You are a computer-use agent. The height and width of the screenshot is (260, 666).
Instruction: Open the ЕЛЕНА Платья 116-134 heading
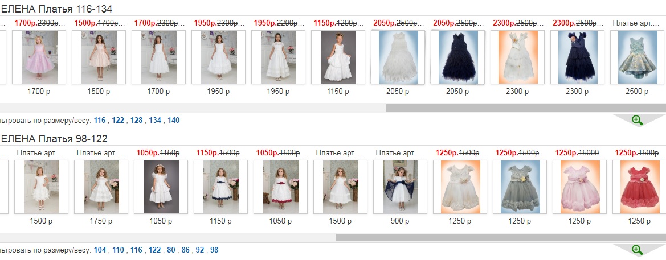[56, 9]
